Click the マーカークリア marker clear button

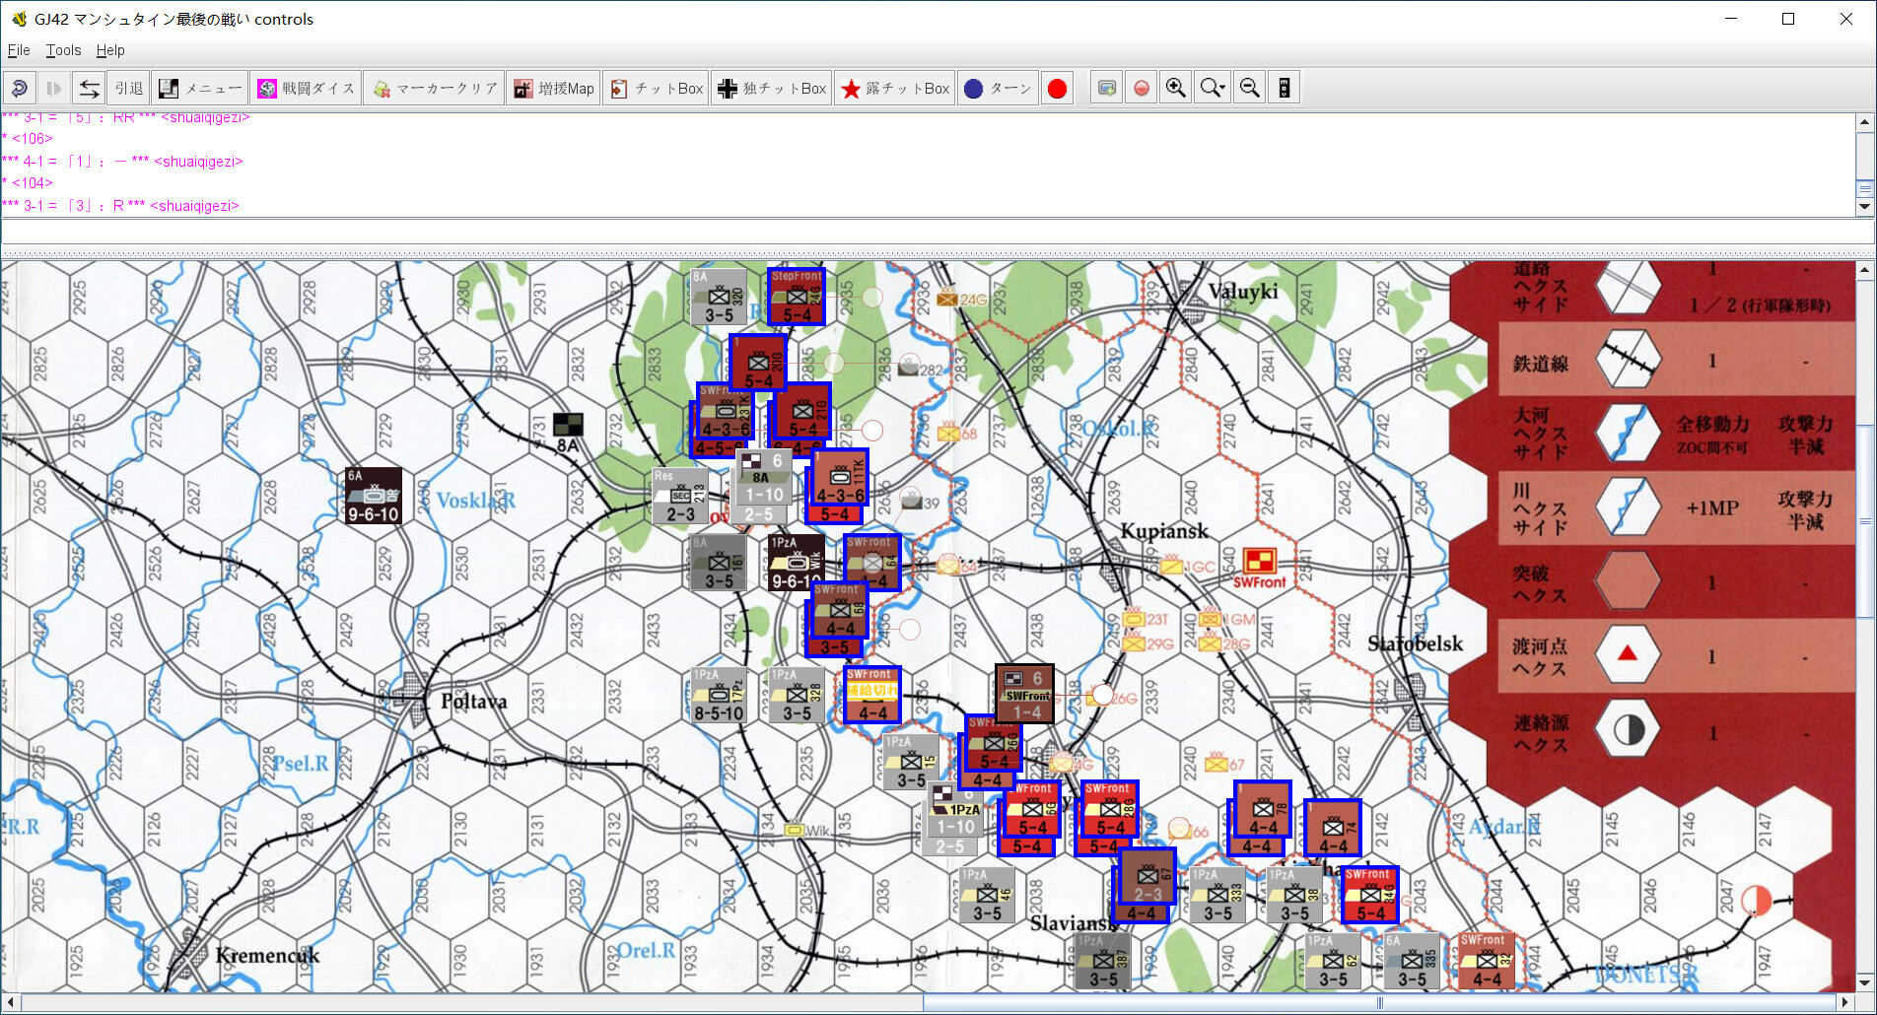coord(435,89)
